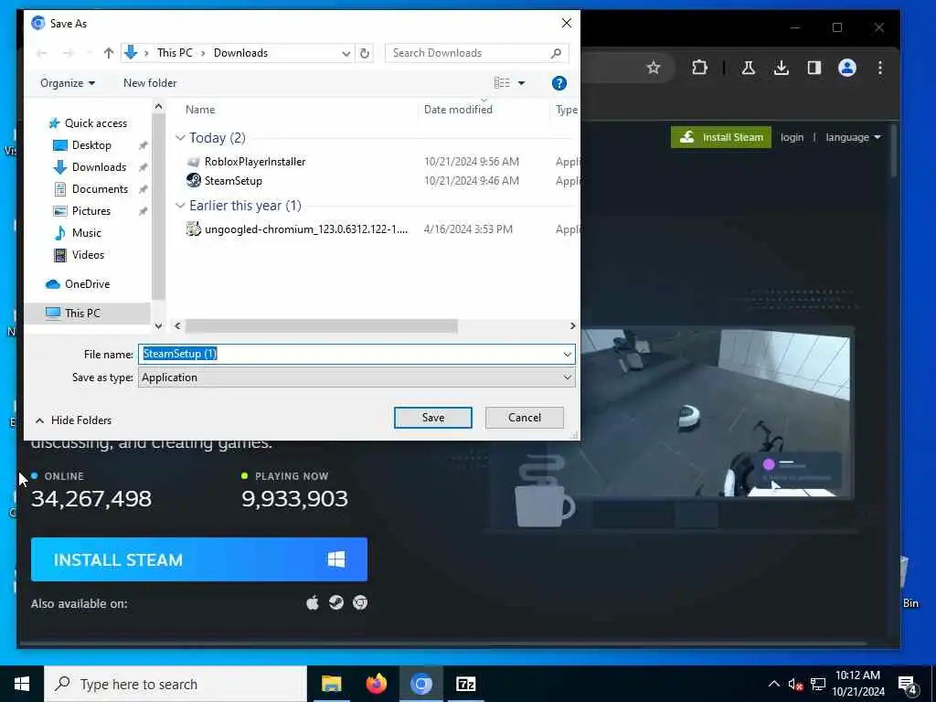
Task: Click New folder button
Action: pos(150,83)
